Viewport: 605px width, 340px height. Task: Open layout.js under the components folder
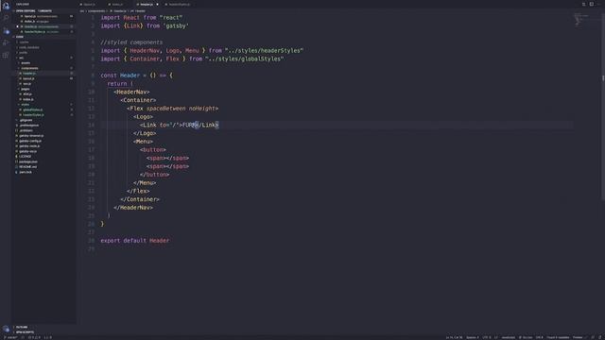coord(28,78)
